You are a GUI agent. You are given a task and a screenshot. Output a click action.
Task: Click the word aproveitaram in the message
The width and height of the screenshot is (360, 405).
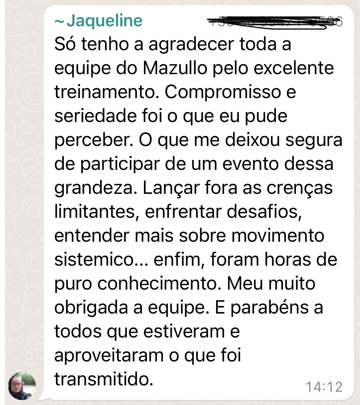(109, 356)
